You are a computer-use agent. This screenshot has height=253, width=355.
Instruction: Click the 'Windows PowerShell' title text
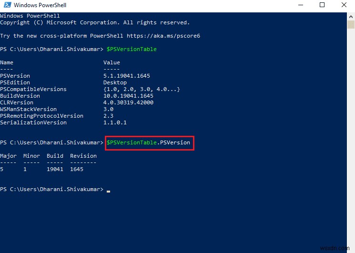point(40,5)
